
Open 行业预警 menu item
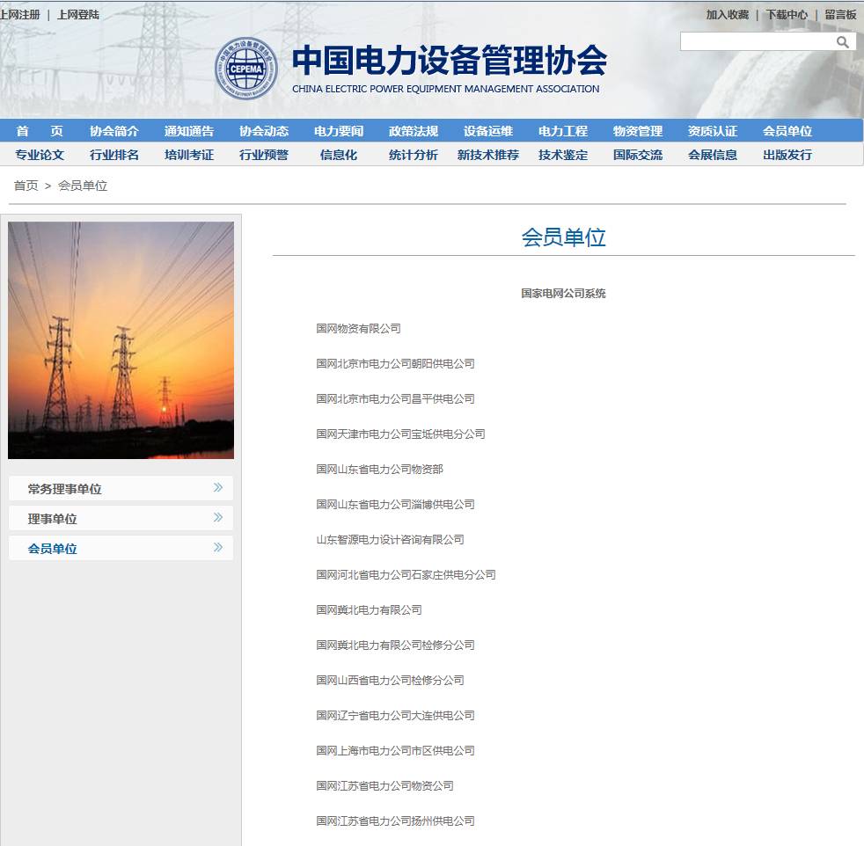pos(264,155)
